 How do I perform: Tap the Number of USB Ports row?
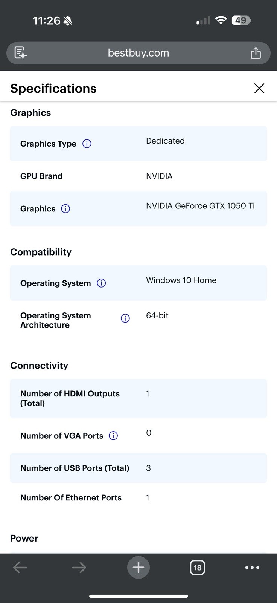point(138,468)
